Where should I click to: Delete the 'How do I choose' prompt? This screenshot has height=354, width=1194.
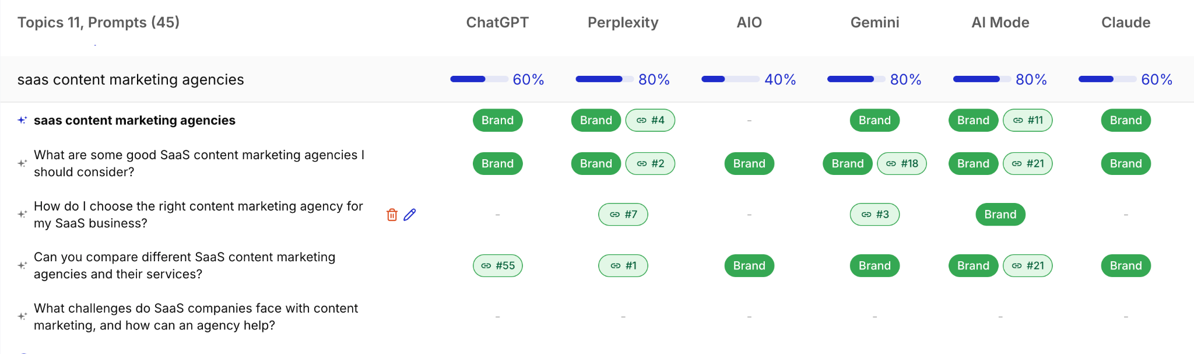(392, 215)
